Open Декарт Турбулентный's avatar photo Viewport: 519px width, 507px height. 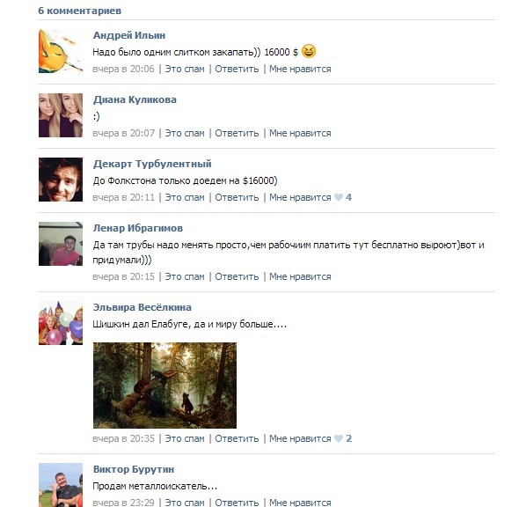click(61, 180)
